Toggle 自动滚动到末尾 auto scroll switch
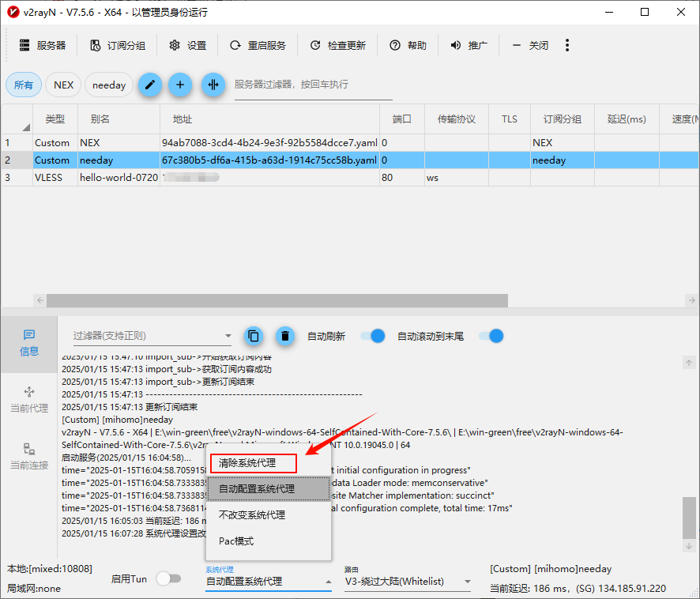700x599 pixels. point(491,336)
